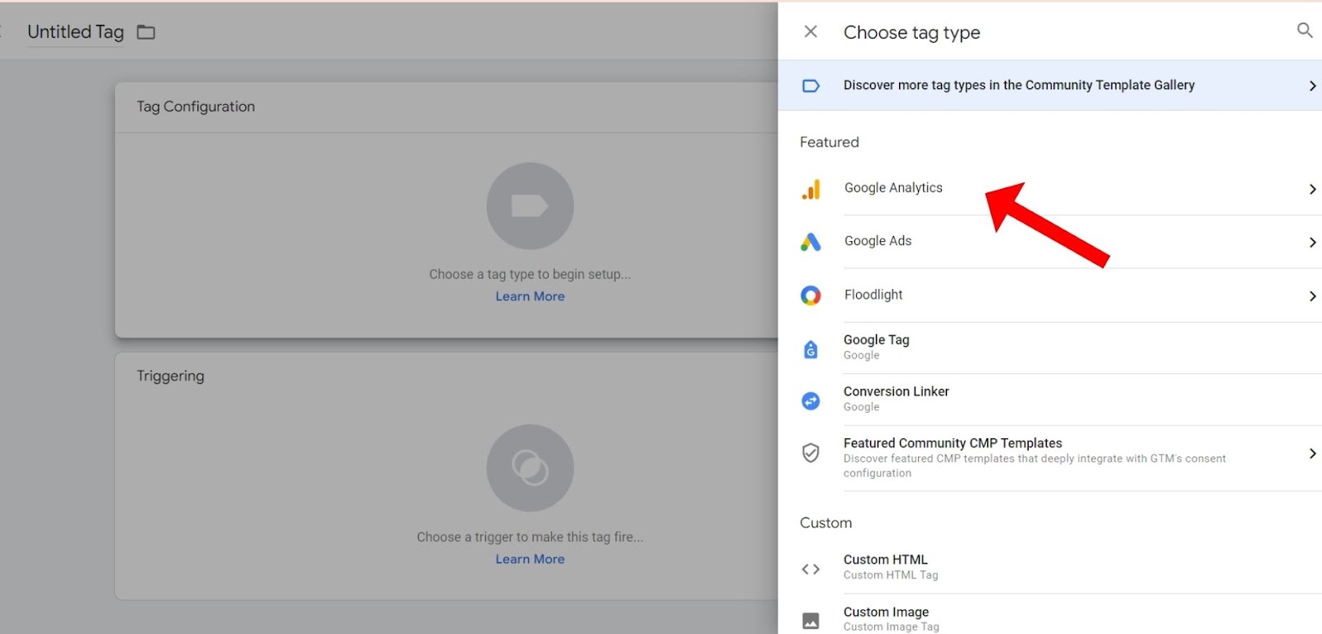The image size is (1322, 634).
Task: Click the Floodlight ring icon
Action: click(811, 296)
